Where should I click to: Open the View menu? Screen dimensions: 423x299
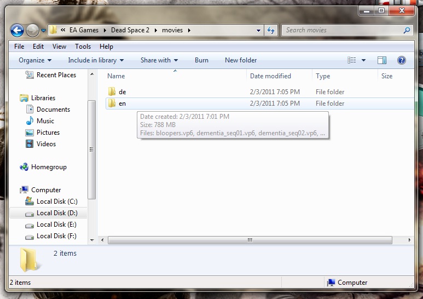click(x=59, y=47)
